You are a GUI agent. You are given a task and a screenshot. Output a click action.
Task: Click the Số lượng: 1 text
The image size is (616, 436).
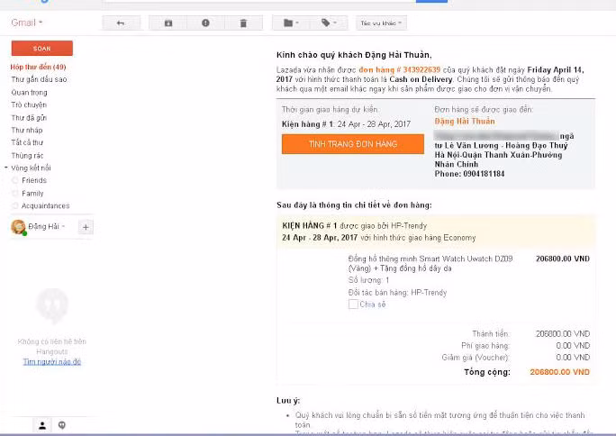pyautogui.click(x=368, y=280)
